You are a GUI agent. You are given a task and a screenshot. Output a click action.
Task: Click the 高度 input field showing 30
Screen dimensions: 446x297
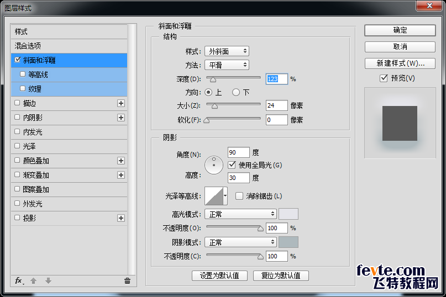(239, 178)
